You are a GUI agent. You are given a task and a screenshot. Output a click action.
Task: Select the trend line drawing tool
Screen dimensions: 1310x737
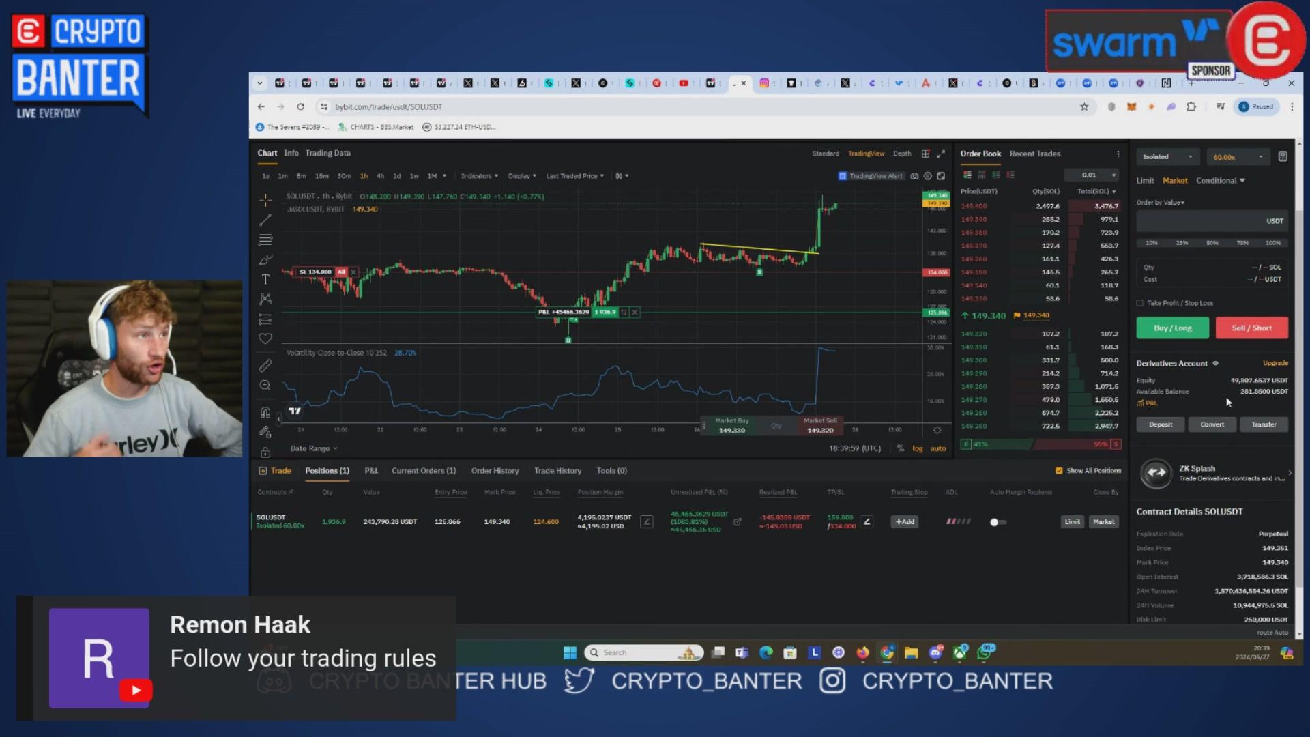coord(265,220)
